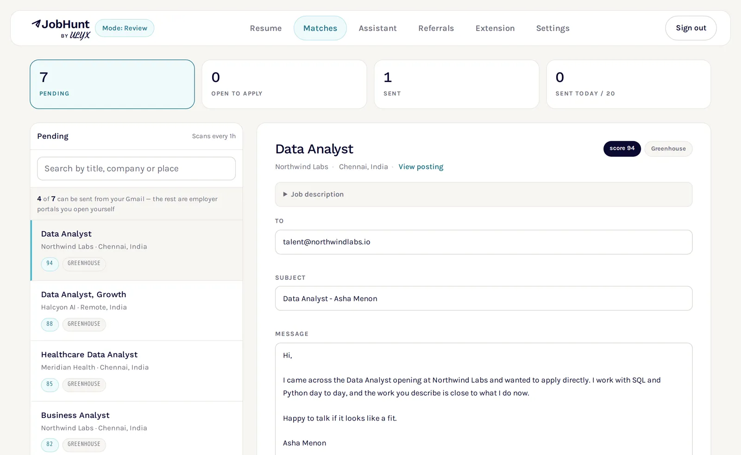
Task: Click inside the Message text area
Action: point(484,399)
